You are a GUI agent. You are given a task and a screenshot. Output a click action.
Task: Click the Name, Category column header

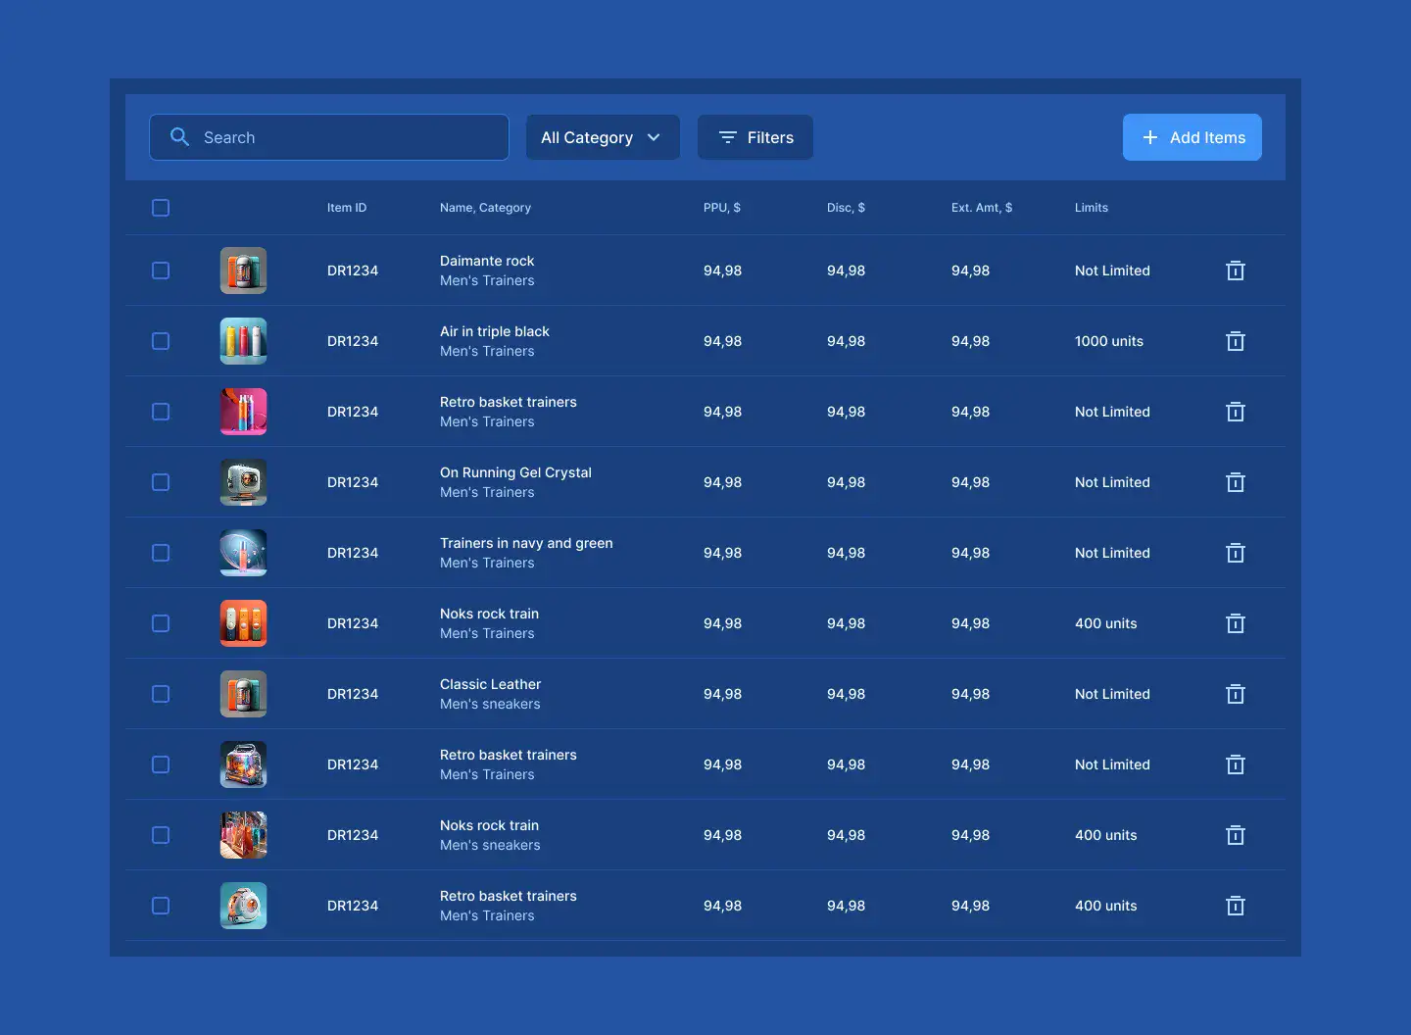[x=485, y=208]
